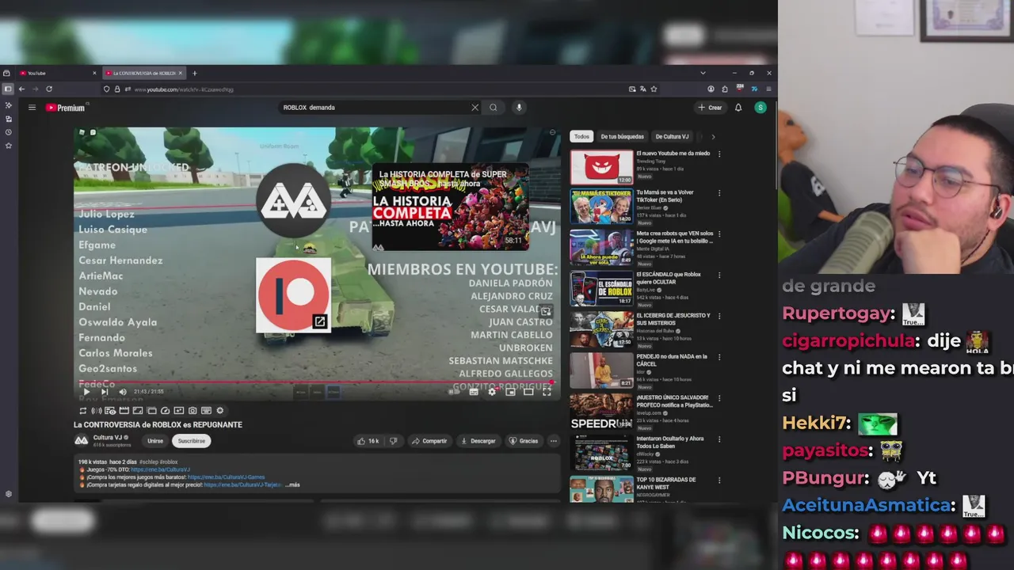Viewport: 1014px width, 570px height.
Task: Toggle loop in the enhancer toolbar
Action: (82, 411)
